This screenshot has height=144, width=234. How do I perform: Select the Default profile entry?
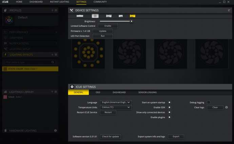[30, 20]
